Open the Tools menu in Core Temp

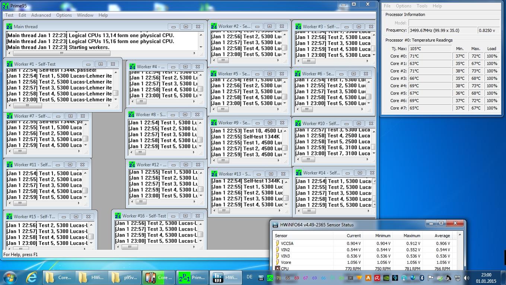(422, 6)
